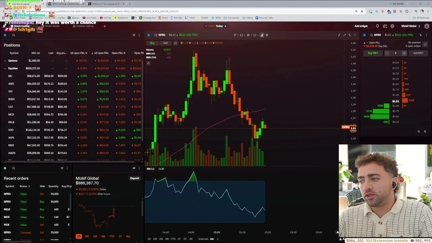Image resolution: width=432 pixels, height=243 pixels.
Task: Set chart range to 5Y
Action: pos(185,239)
